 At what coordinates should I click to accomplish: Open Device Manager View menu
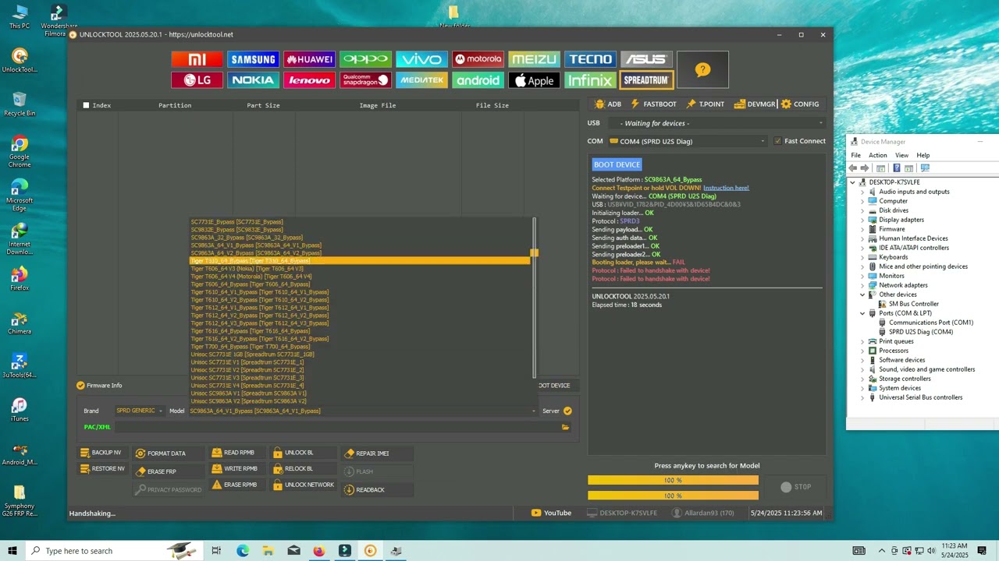tap(901, 155)
